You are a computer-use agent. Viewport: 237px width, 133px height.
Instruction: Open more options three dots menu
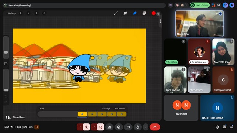[146, 127]
